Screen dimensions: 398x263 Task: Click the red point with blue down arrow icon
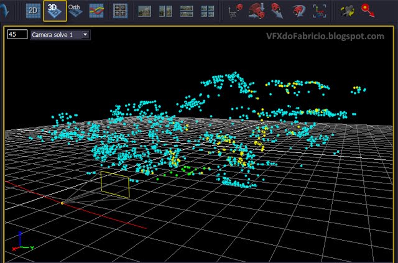(277, 11)
